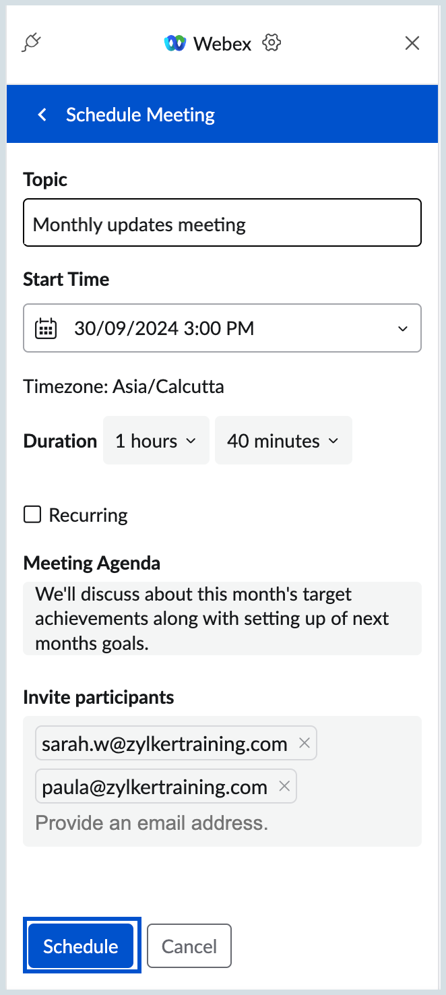Click the Webex logo icon
This screenshot has height=995, width=446.
(x=174, y=44)
